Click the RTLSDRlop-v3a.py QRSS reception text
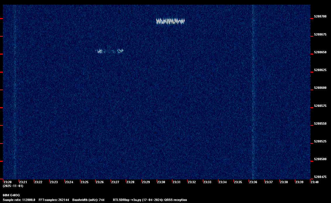 150,200
